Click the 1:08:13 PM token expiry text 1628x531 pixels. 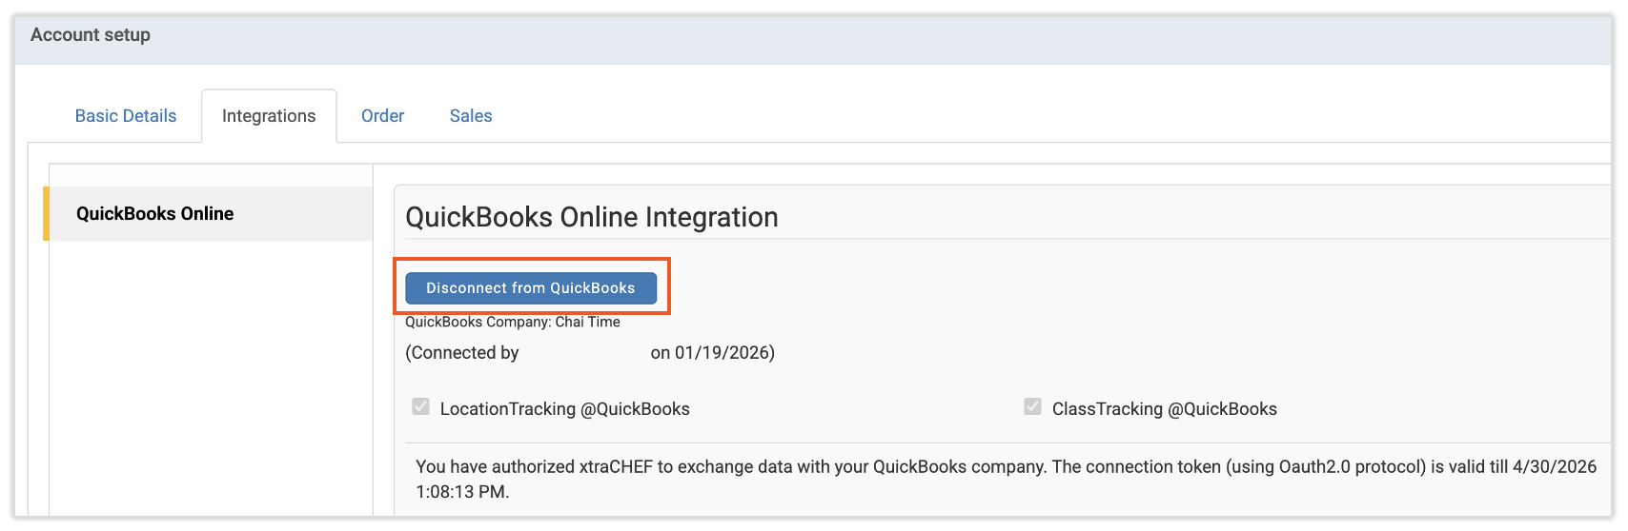462,493
